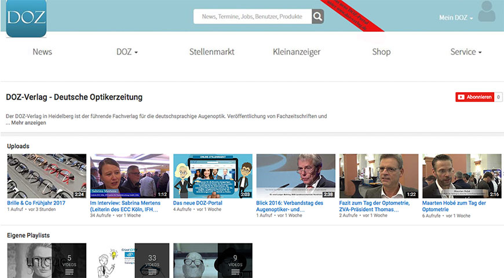504x278 pixels.
Task: Go to the News menu item
Action: click(x=42, y=52)
